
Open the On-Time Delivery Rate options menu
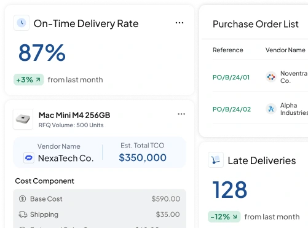tap(180, 23)
